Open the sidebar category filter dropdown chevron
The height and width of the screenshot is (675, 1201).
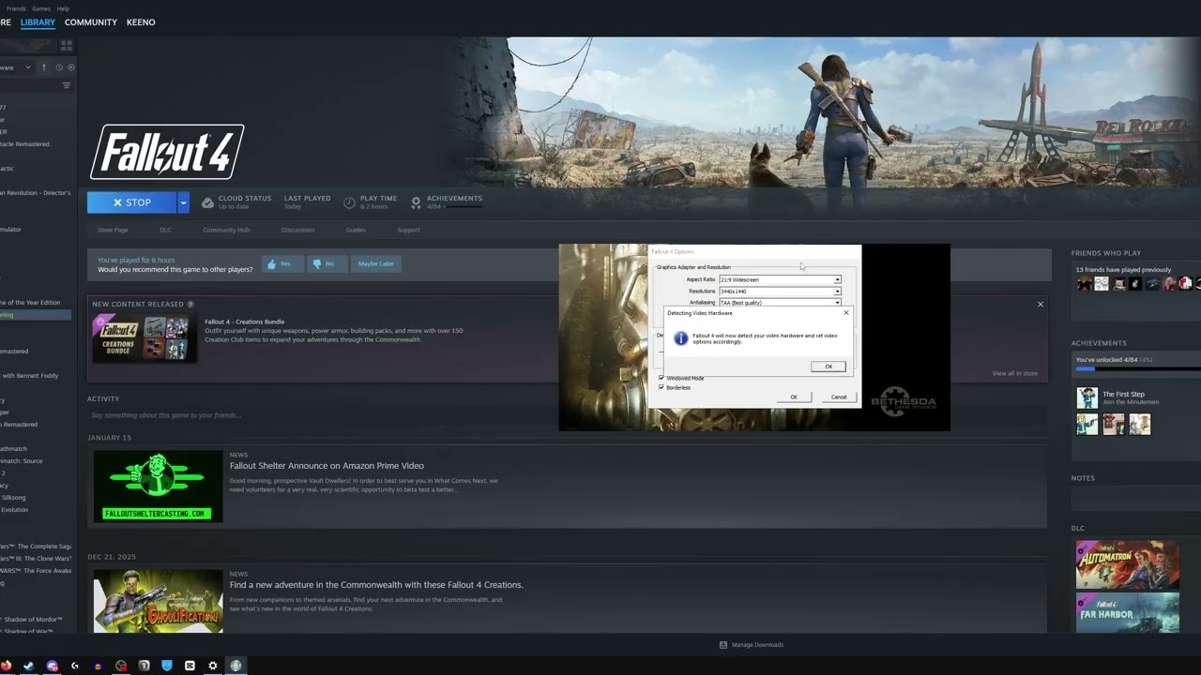28,67
